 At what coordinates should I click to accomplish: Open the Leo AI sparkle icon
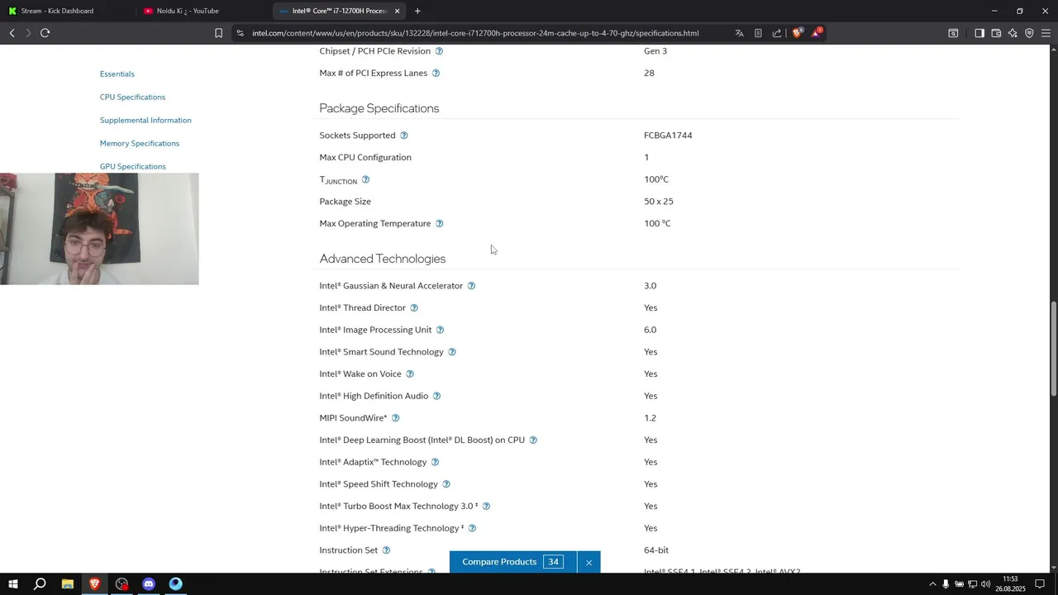point(1013,33)
